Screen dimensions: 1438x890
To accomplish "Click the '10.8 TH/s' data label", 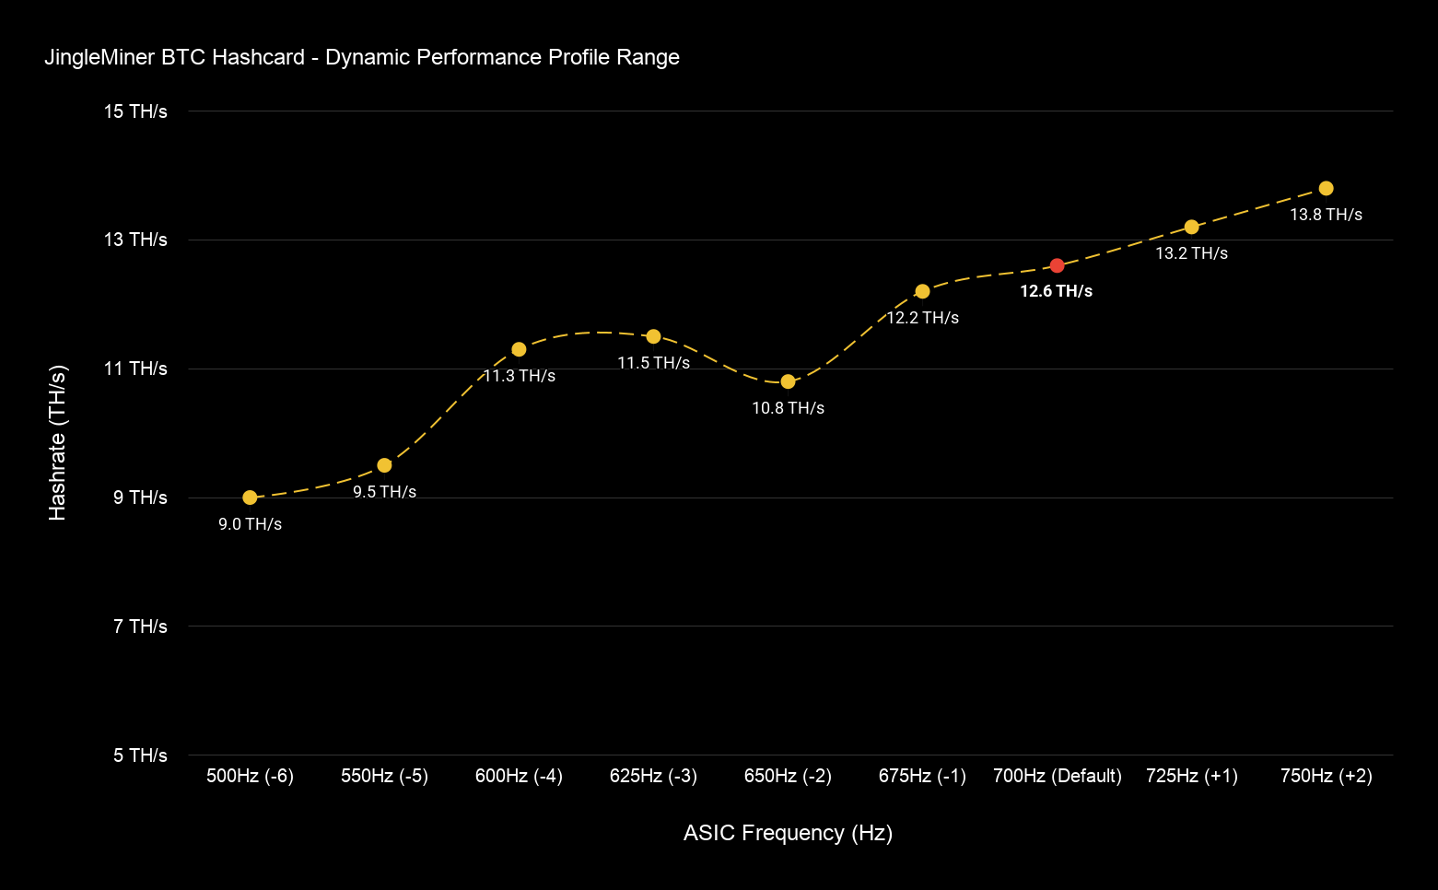I will tap(788, 408).
